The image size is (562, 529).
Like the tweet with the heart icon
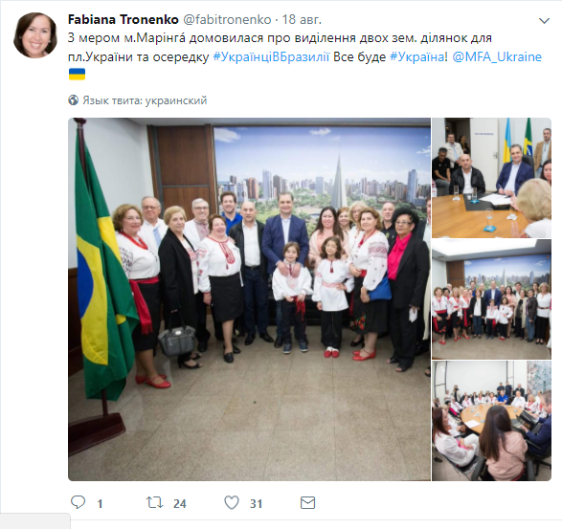click(232, 503)
